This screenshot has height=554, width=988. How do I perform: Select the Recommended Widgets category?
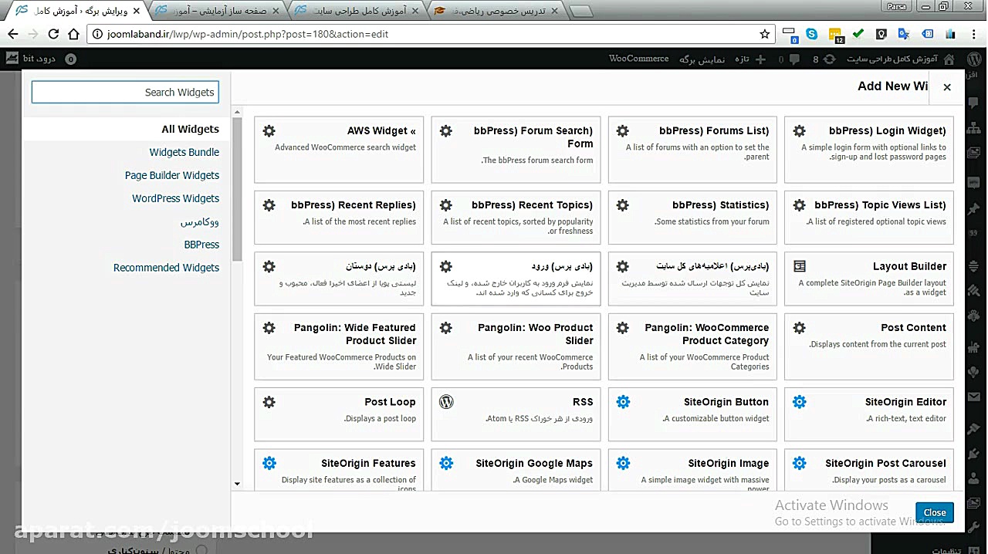pyautogui.click(x=167, y=268)
